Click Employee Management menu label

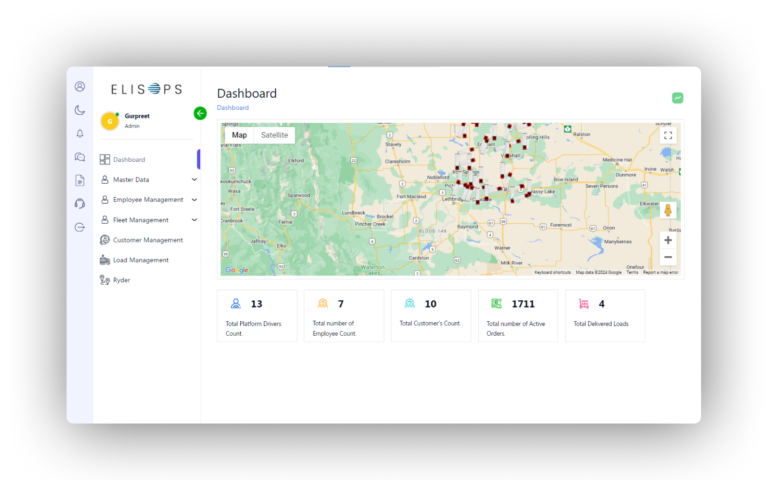148,199
